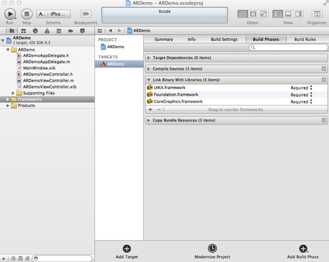Select UIKit.framework row
The width and height of the screenshot is (329, 262).
pos(236,88)
